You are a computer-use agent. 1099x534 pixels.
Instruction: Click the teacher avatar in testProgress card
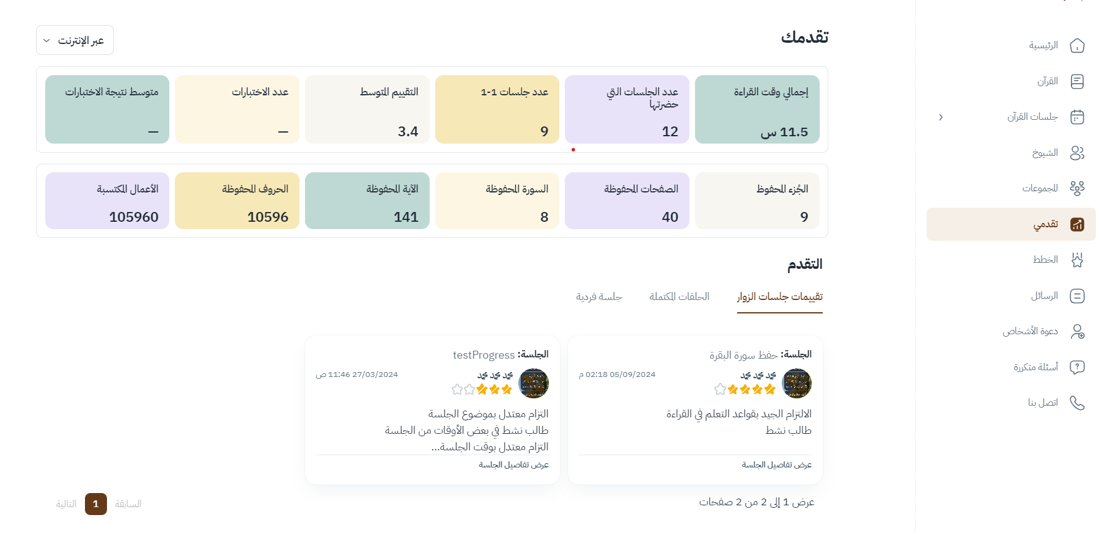(x=534, y=383)
